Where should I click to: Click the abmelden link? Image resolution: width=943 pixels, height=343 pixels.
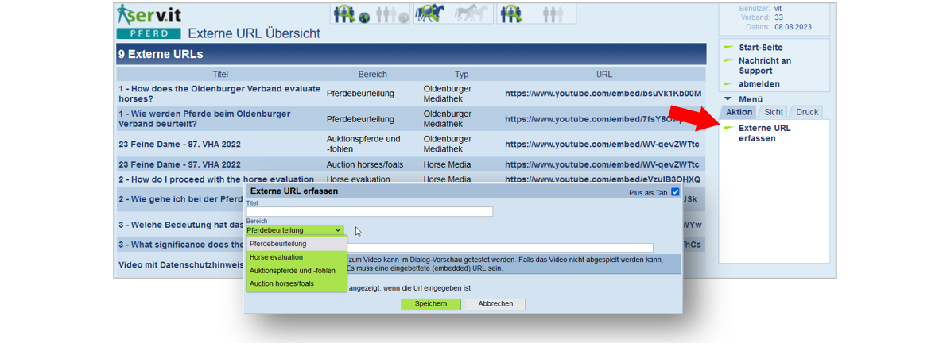(x=759, y=84)
